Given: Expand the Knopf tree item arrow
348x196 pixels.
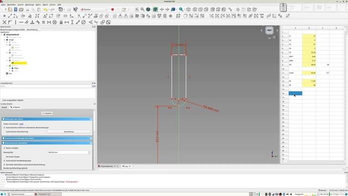Looking at the screenshot, I should pyautogui.click(x=4, y=40).
